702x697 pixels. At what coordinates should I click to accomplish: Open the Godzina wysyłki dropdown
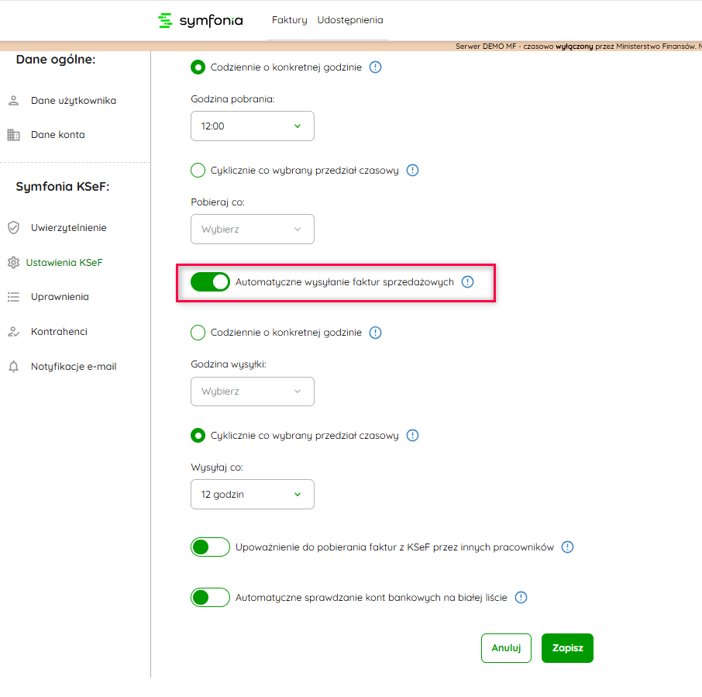tap(253, 392)
